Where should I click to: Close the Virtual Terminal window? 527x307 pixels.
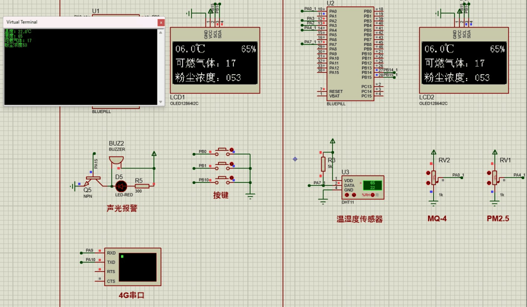tap(160, 22)
